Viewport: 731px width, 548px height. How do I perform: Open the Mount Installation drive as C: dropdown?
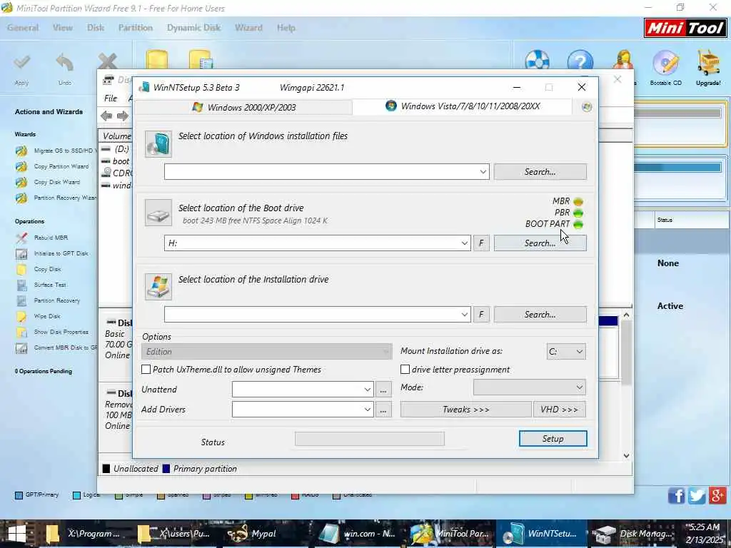(x=566, y=351)
